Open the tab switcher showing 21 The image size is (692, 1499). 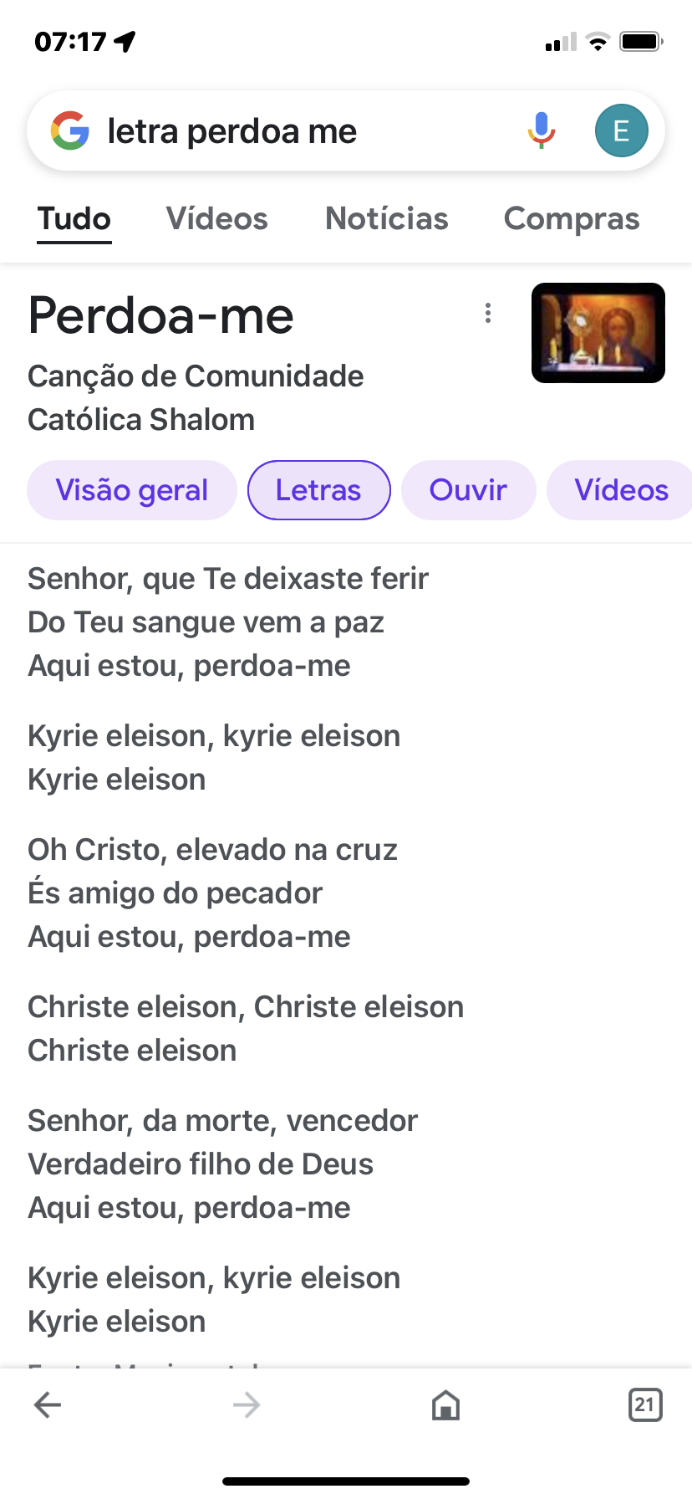[x=644, y=1405]
